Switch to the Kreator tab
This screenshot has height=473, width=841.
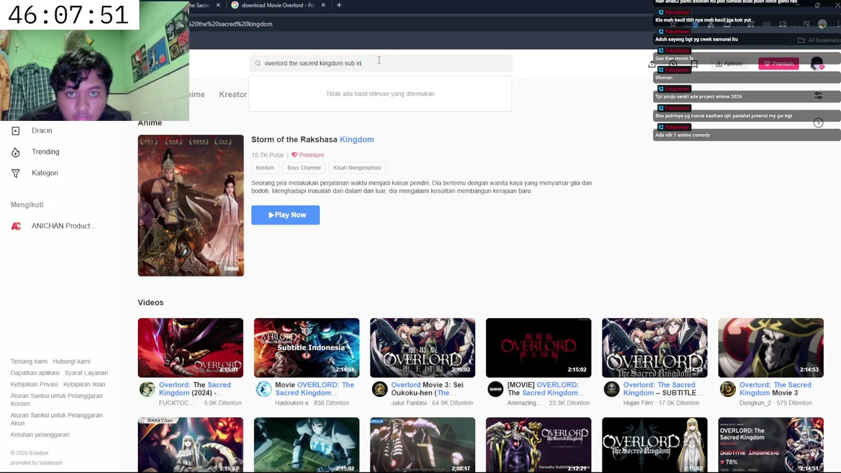(x=233, y=95)
